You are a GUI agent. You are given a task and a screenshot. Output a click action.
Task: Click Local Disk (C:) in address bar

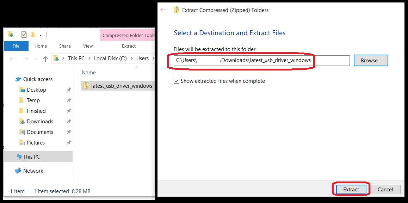(110, 58)
